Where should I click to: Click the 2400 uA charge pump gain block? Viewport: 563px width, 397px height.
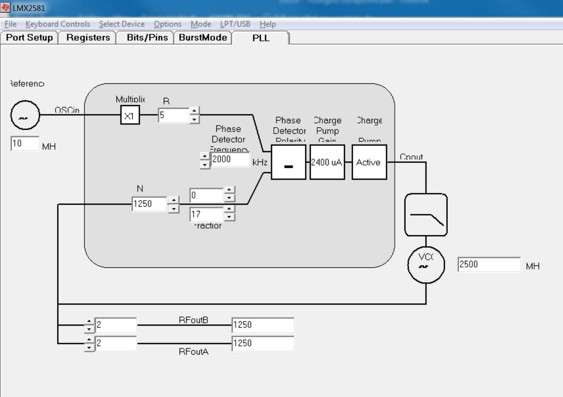327,162
